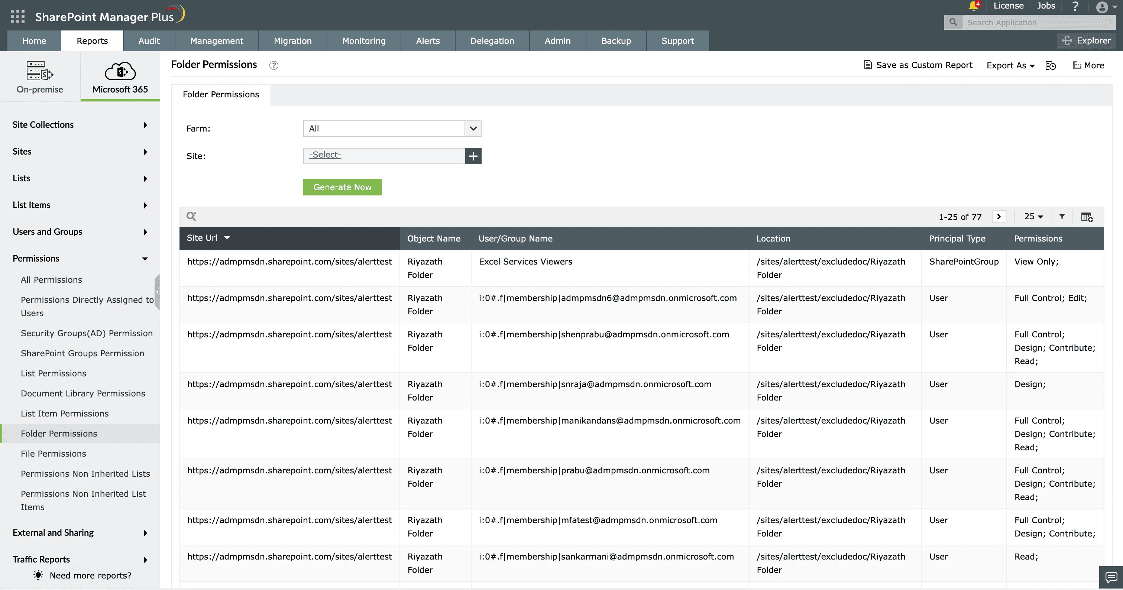Open File Permissions report
The image size is (1123, 590).
[x=54, y=454]
